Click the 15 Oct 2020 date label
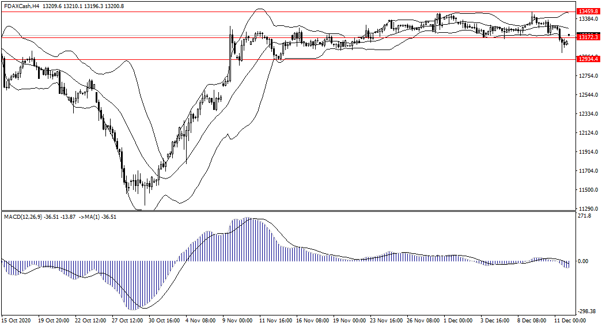This screenshot has width=602, height=327. click(x=16, y=320)
